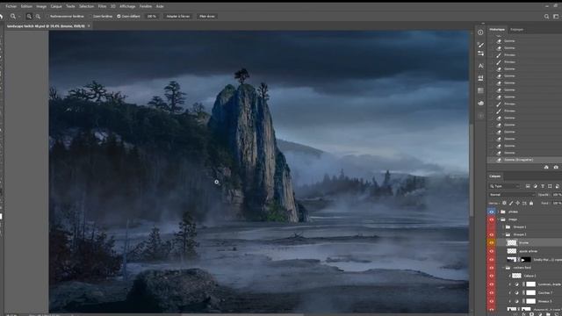Expand the photos layer group arrow
The image size is (562, 316).
point(498,212)
